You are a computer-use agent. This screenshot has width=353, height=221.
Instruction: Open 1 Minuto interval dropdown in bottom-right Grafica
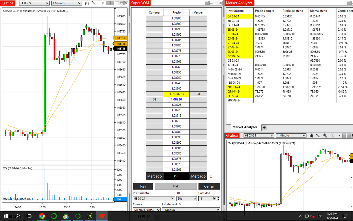click(291, 135)
